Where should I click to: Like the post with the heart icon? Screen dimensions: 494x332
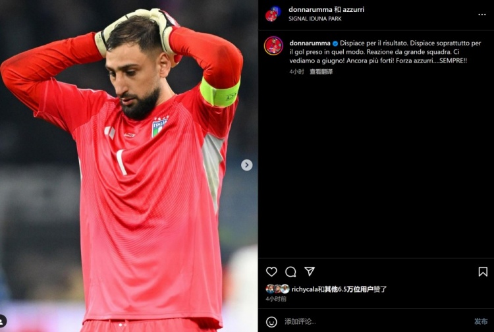271,271
